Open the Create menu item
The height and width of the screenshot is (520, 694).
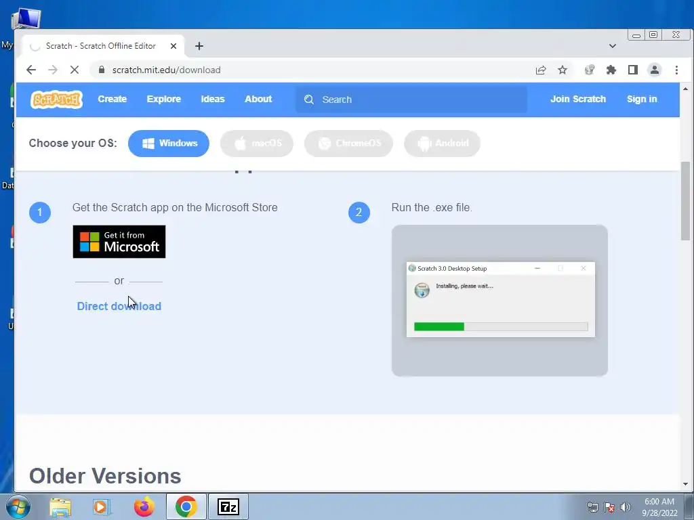pos(113,99)
